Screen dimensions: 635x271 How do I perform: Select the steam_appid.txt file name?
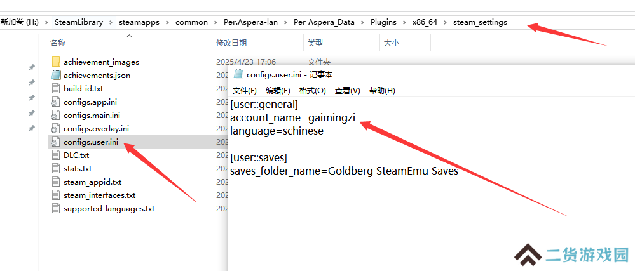coord(93,182)
